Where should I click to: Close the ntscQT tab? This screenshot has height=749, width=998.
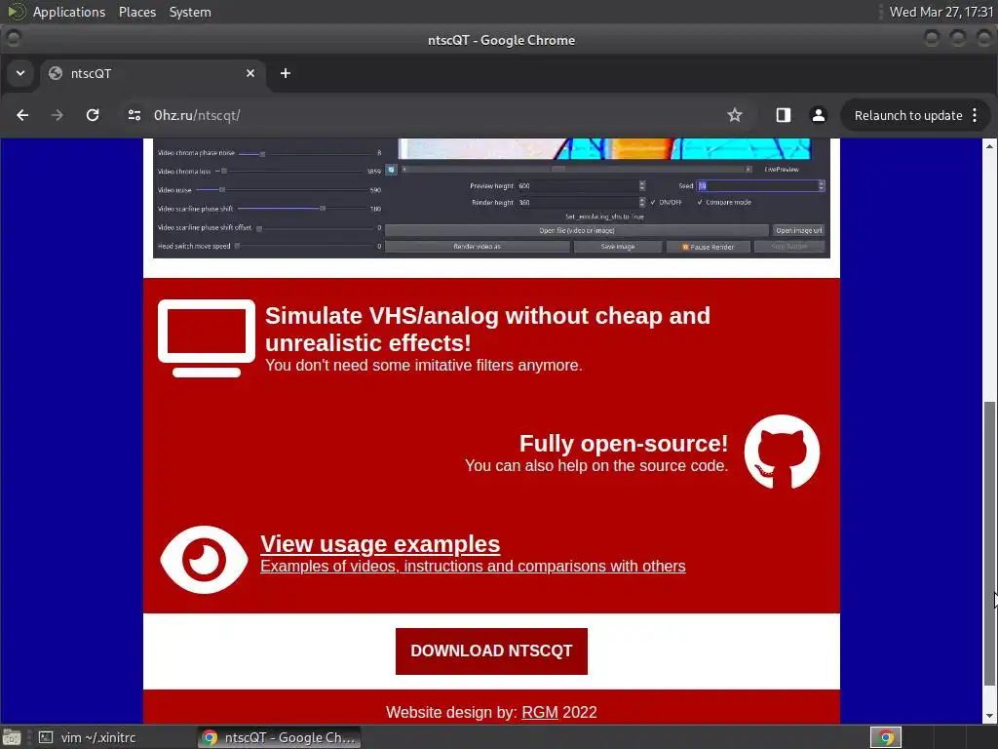coord(250,73)
